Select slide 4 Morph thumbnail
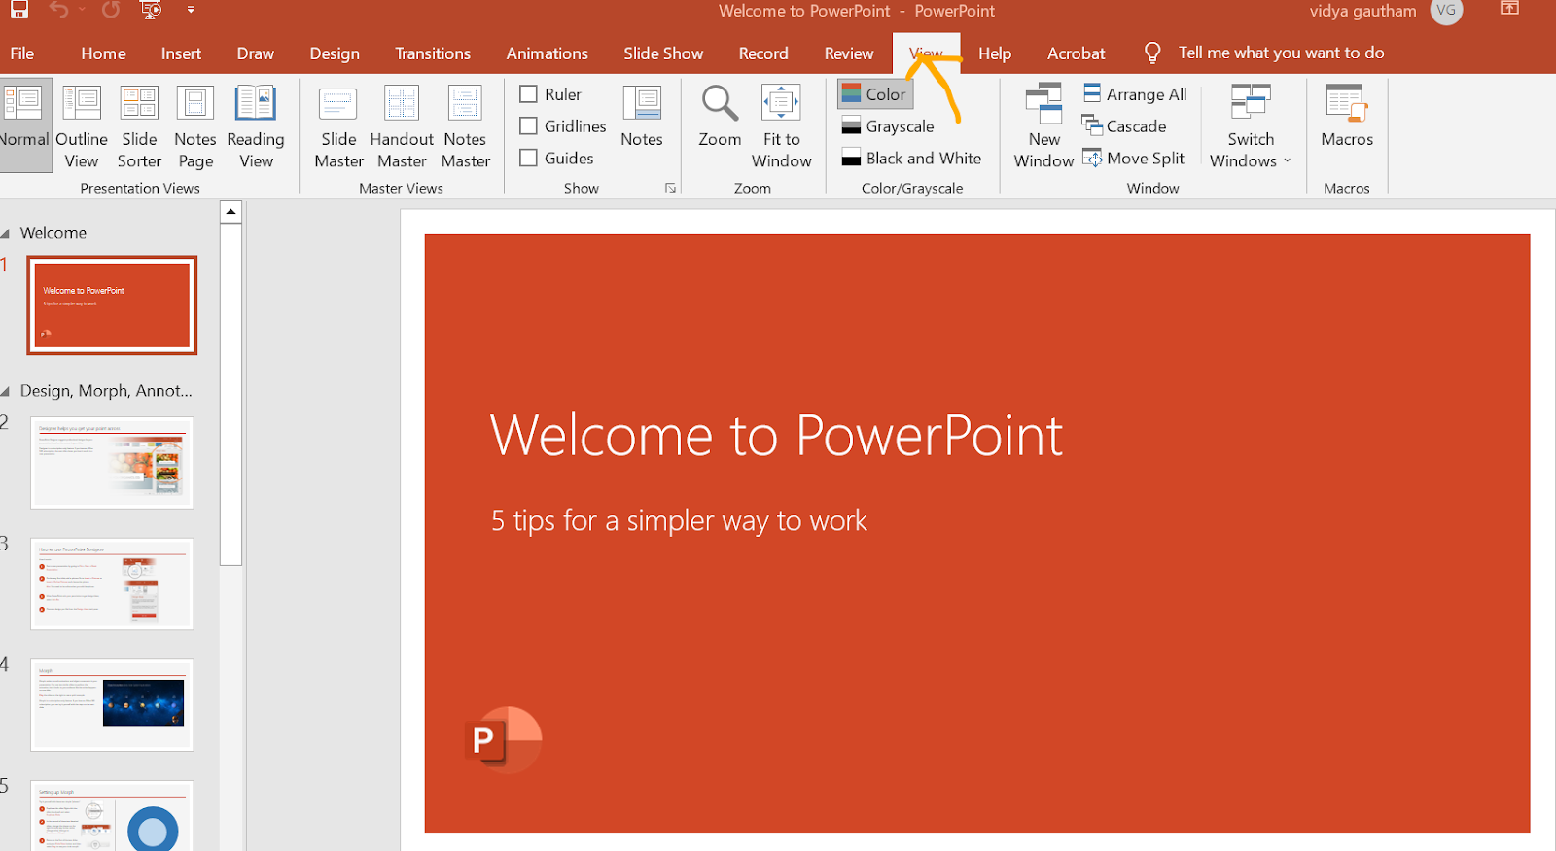Image resolution: width=1556 pixels, height=851 pixels. pyautogui.click(x=112, y=705)
